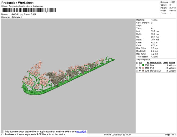Click the Down value 30.4 mm
This screenshot has height=137, width=177.
point(155,40)
